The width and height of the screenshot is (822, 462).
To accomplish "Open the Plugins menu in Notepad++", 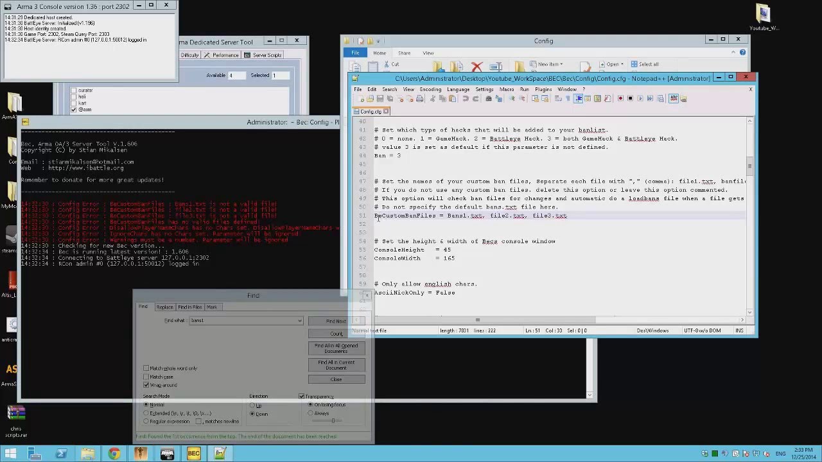I will [543, 89].
